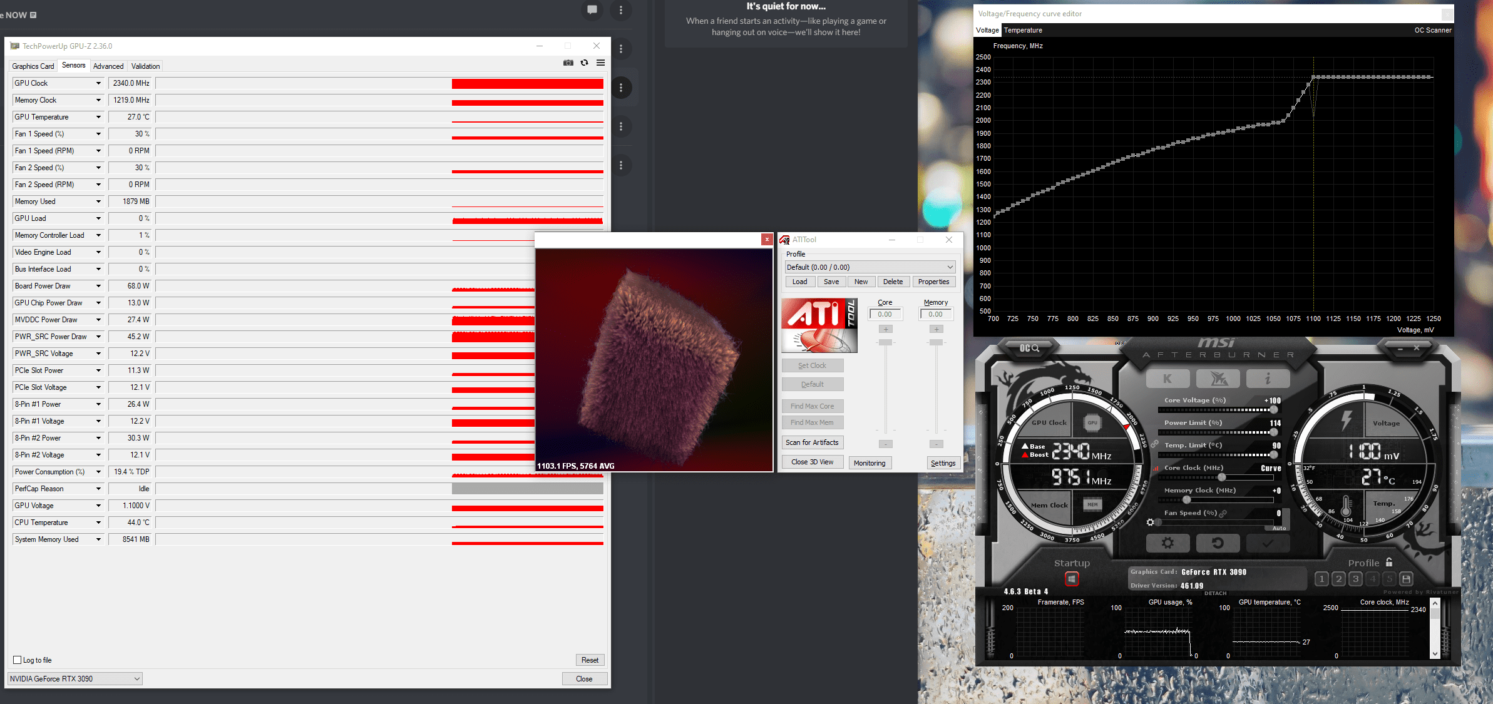Open the PerfCap Reason sensor dropdown
The width and height of the screenshot is (1493, 704).
pyautogui.click(x=98, y=489)
